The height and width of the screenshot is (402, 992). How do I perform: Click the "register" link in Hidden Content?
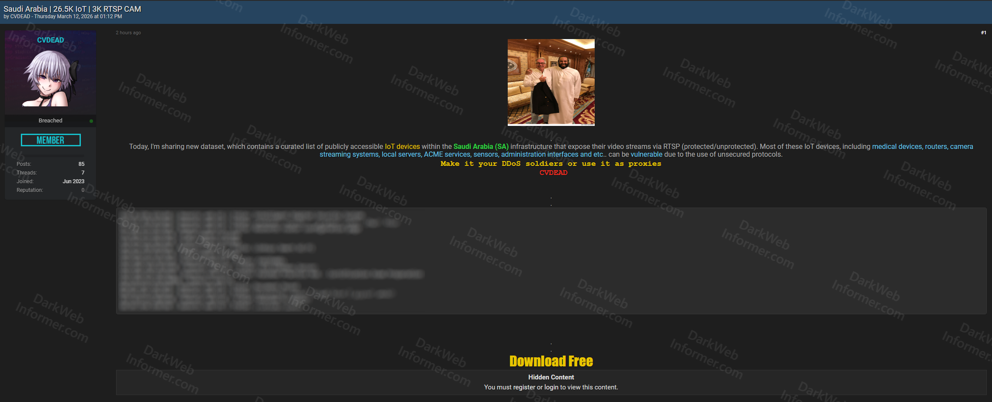(524, 387)
